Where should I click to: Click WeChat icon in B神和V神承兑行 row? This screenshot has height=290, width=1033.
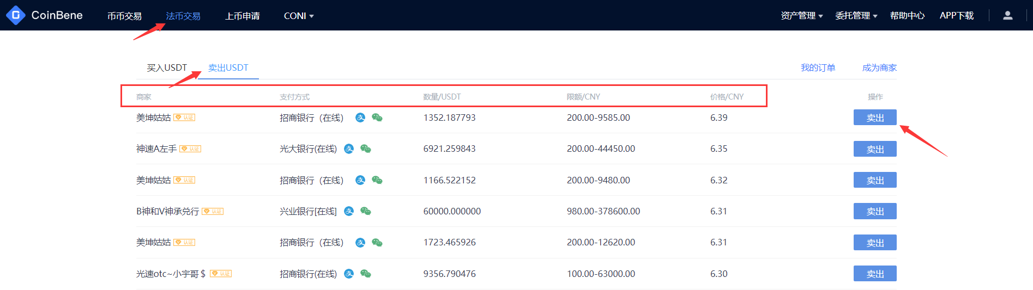(366, 211)
